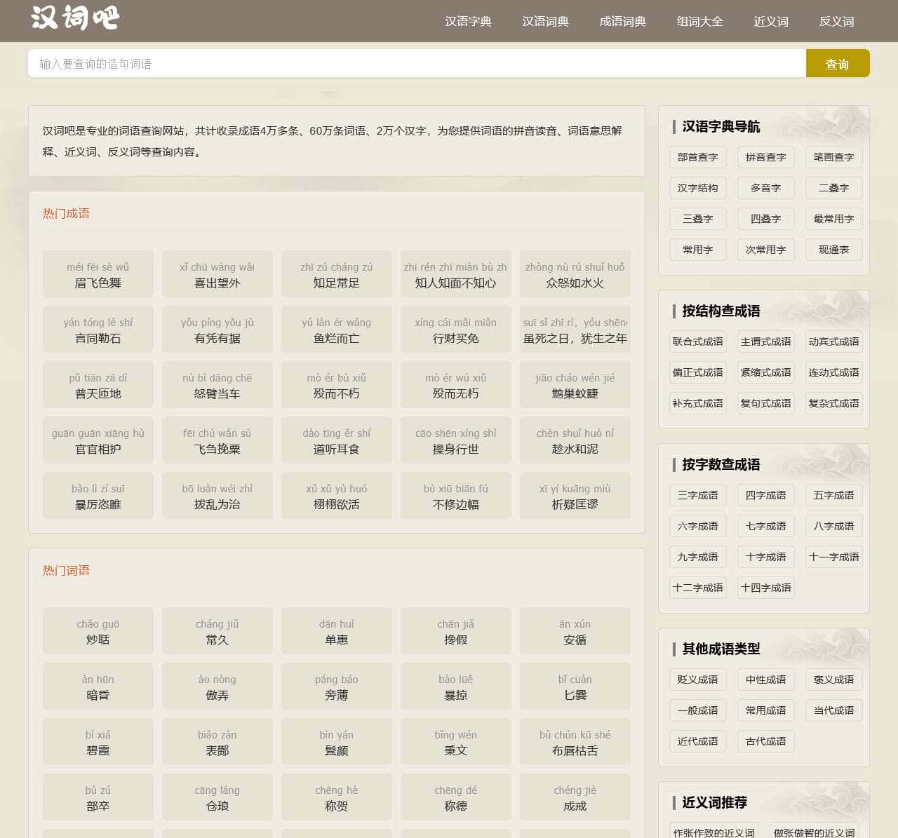Select 反义词 in the top navigation
This screenshot has width=898, height=838.
tap(836, 21)
